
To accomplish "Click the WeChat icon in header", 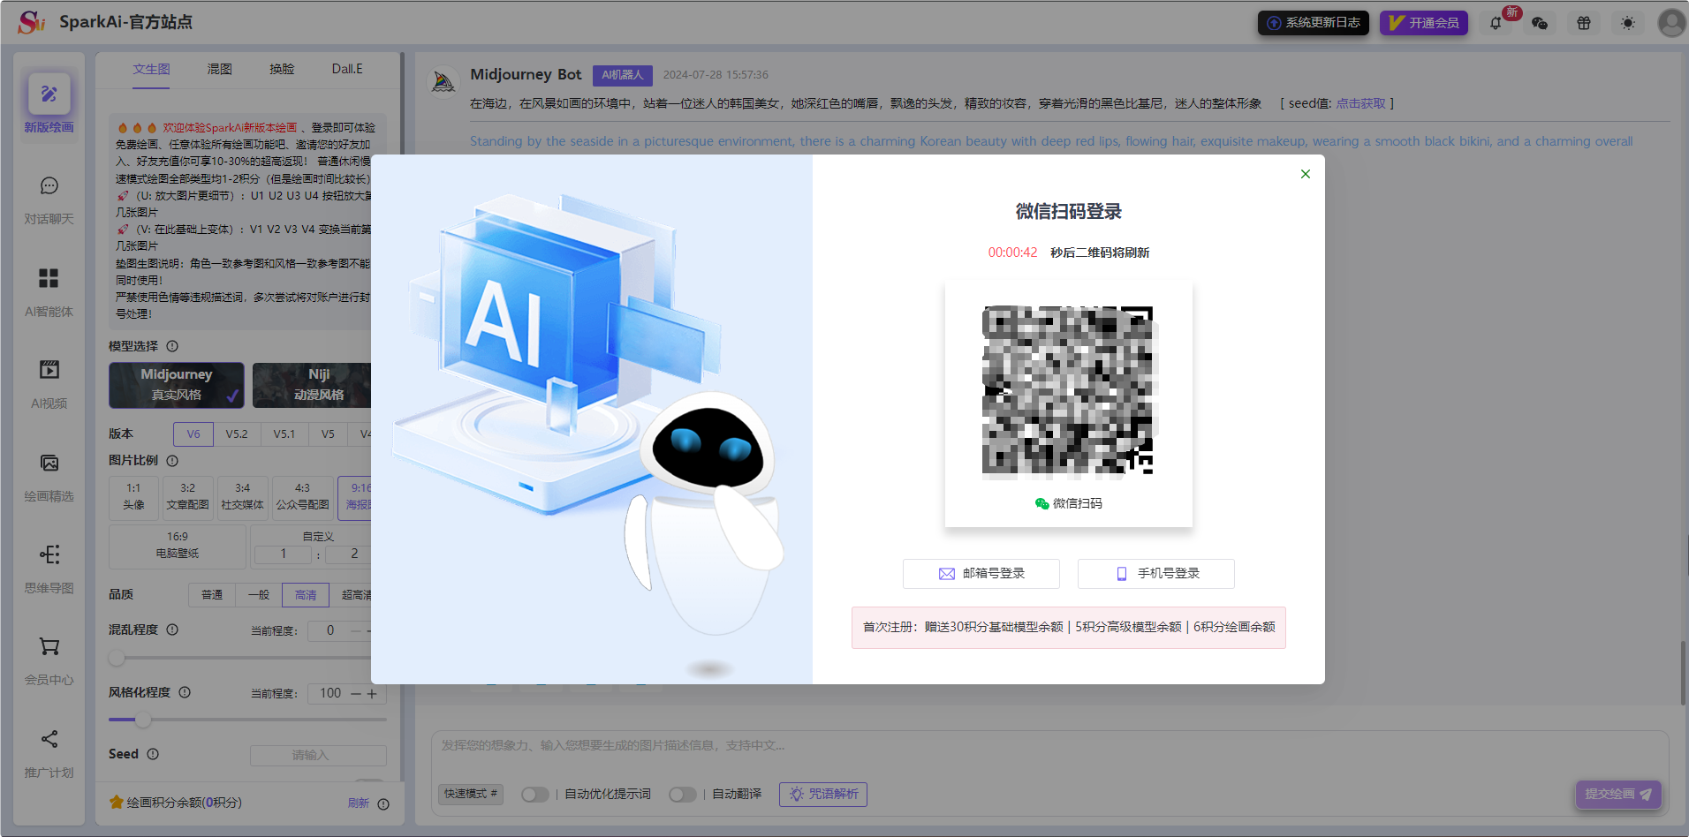I will [x=1540, y=23].
